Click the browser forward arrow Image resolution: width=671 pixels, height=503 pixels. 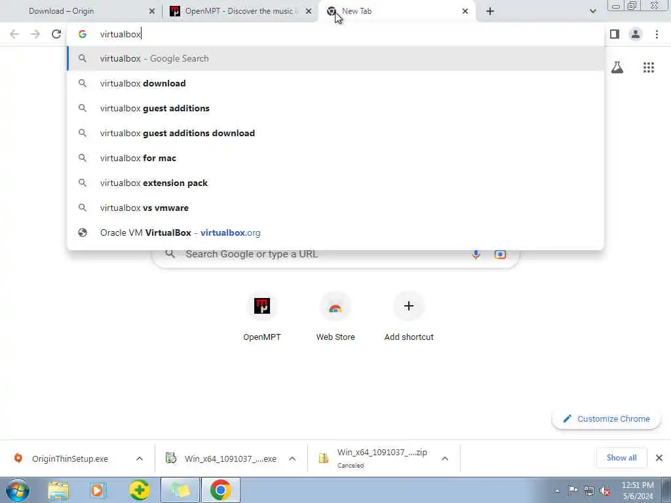[x=35, y=34]
